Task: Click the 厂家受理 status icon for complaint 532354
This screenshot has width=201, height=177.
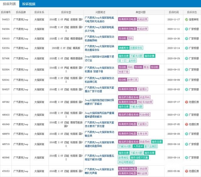Action: [x=187, y=48]
